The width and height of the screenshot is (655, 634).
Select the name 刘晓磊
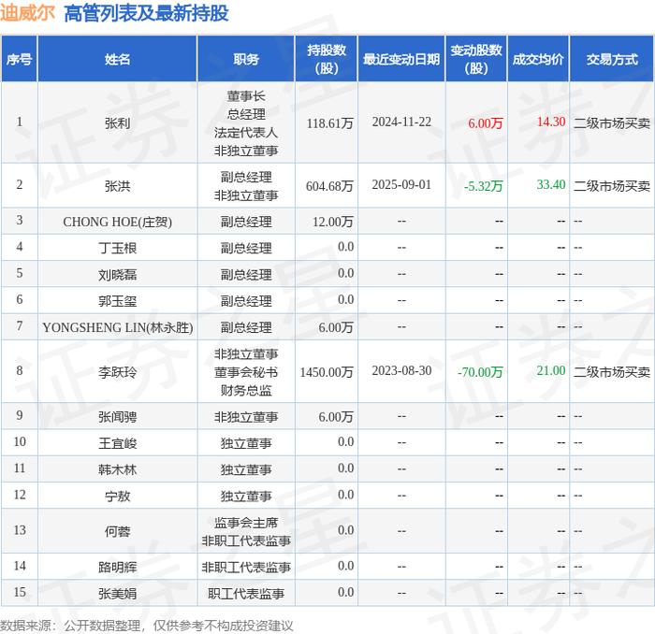pyautogui.click(x=117, y=274)
